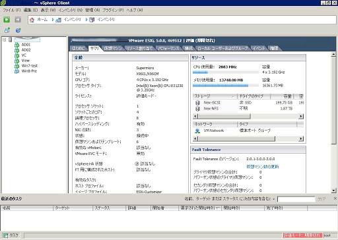
Task: Switch to the はじめに tab
Action: 79,48
